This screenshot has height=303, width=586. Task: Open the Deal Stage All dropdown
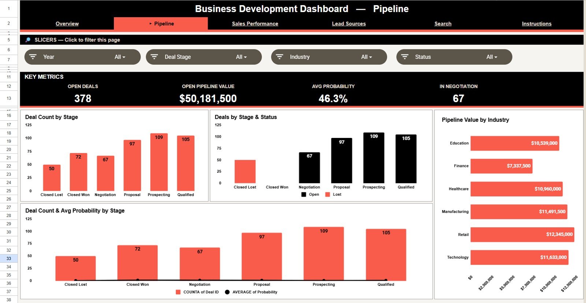(x=241, y=57)
